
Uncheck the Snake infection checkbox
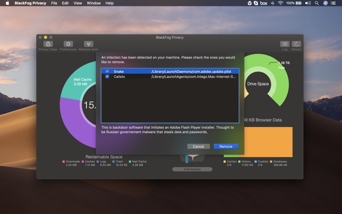(x=107, y=71)
